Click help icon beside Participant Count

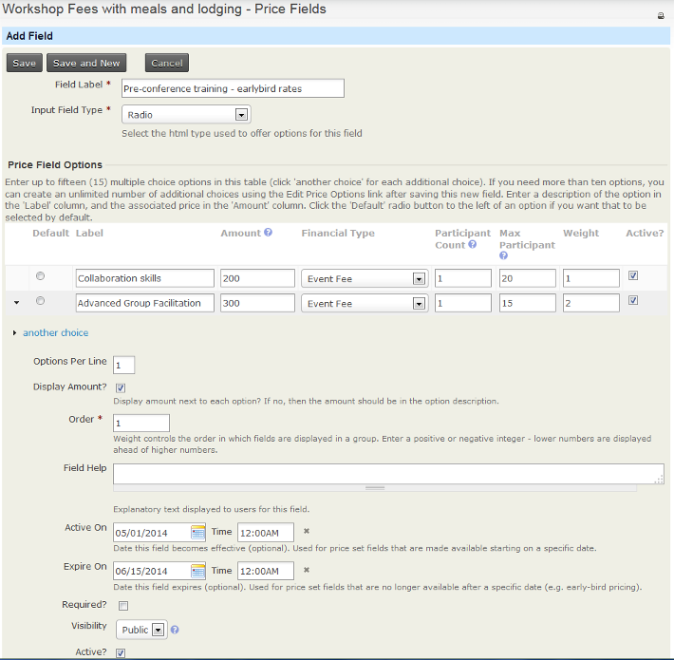(x=473, y=245)
